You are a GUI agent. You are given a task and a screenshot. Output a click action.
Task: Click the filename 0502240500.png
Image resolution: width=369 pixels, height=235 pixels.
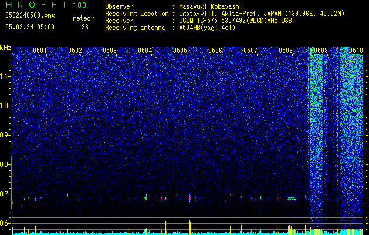30,16
